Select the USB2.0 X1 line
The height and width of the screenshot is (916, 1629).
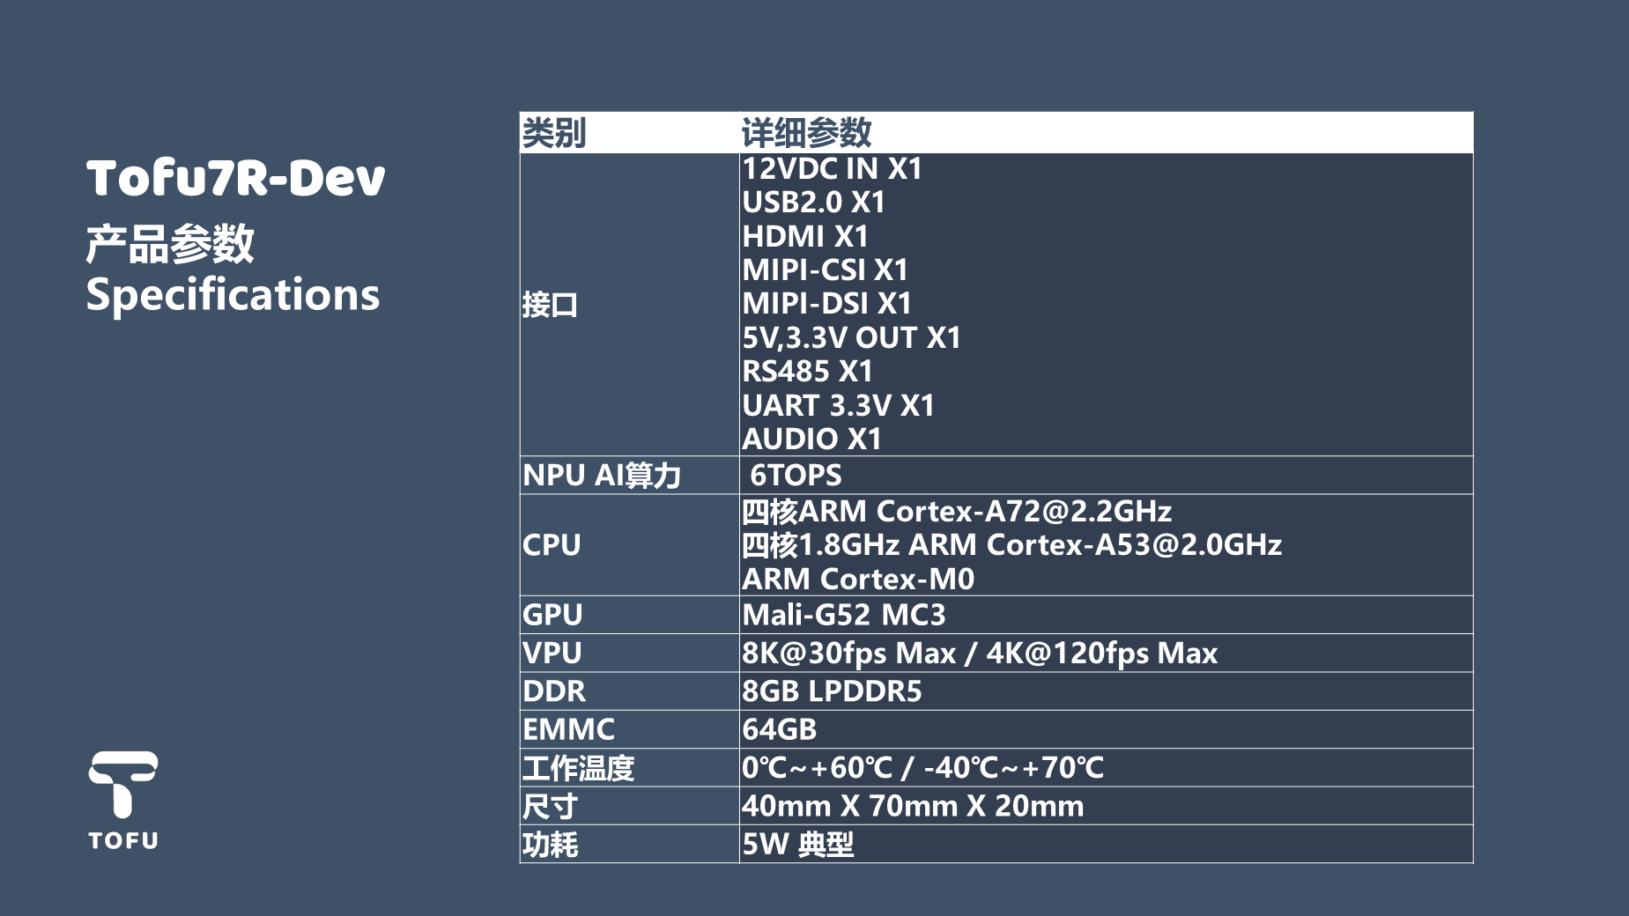tap(813, 203)
